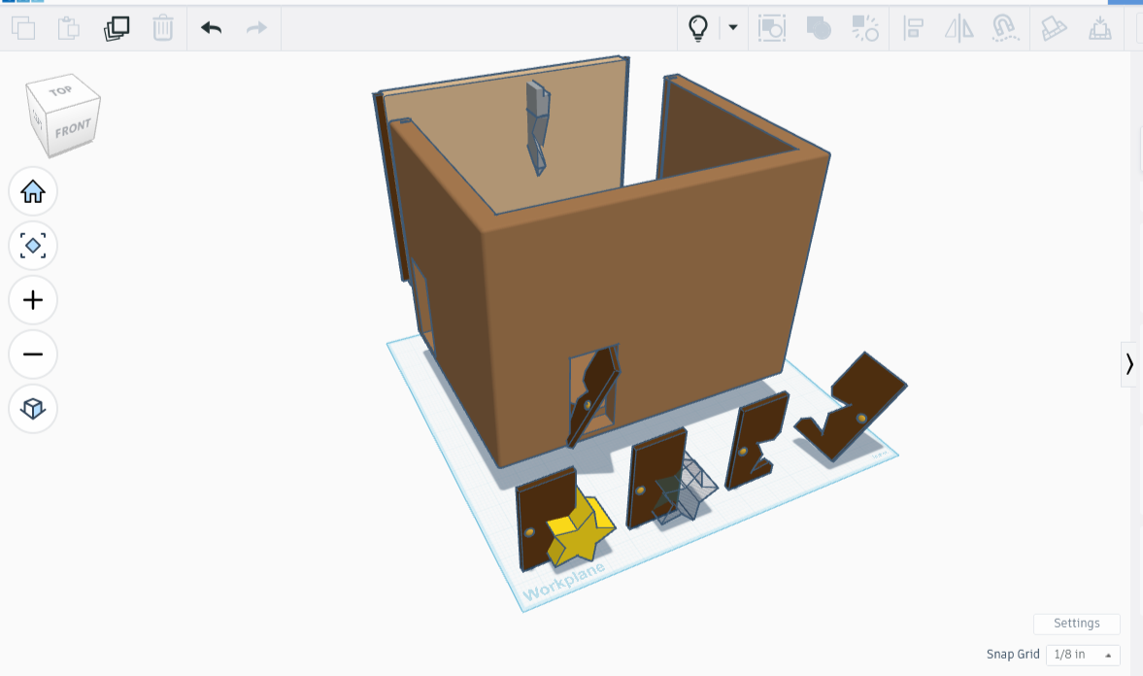Open the dropdown arrow beside the lightbulb
The height and width of the screenshot is (676, 1143).
click(732, 28)
